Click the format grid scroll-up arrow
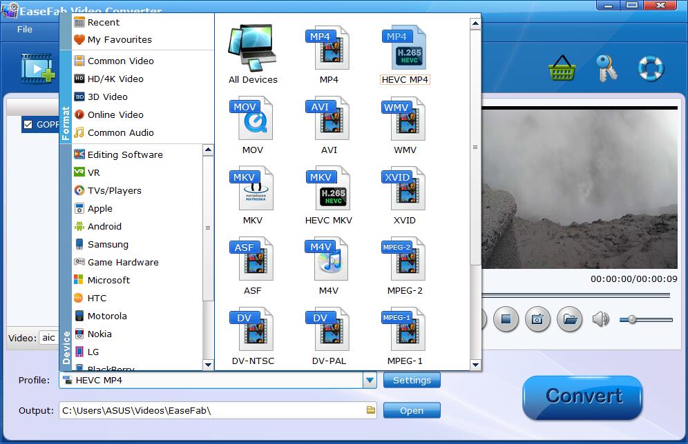 475,23
